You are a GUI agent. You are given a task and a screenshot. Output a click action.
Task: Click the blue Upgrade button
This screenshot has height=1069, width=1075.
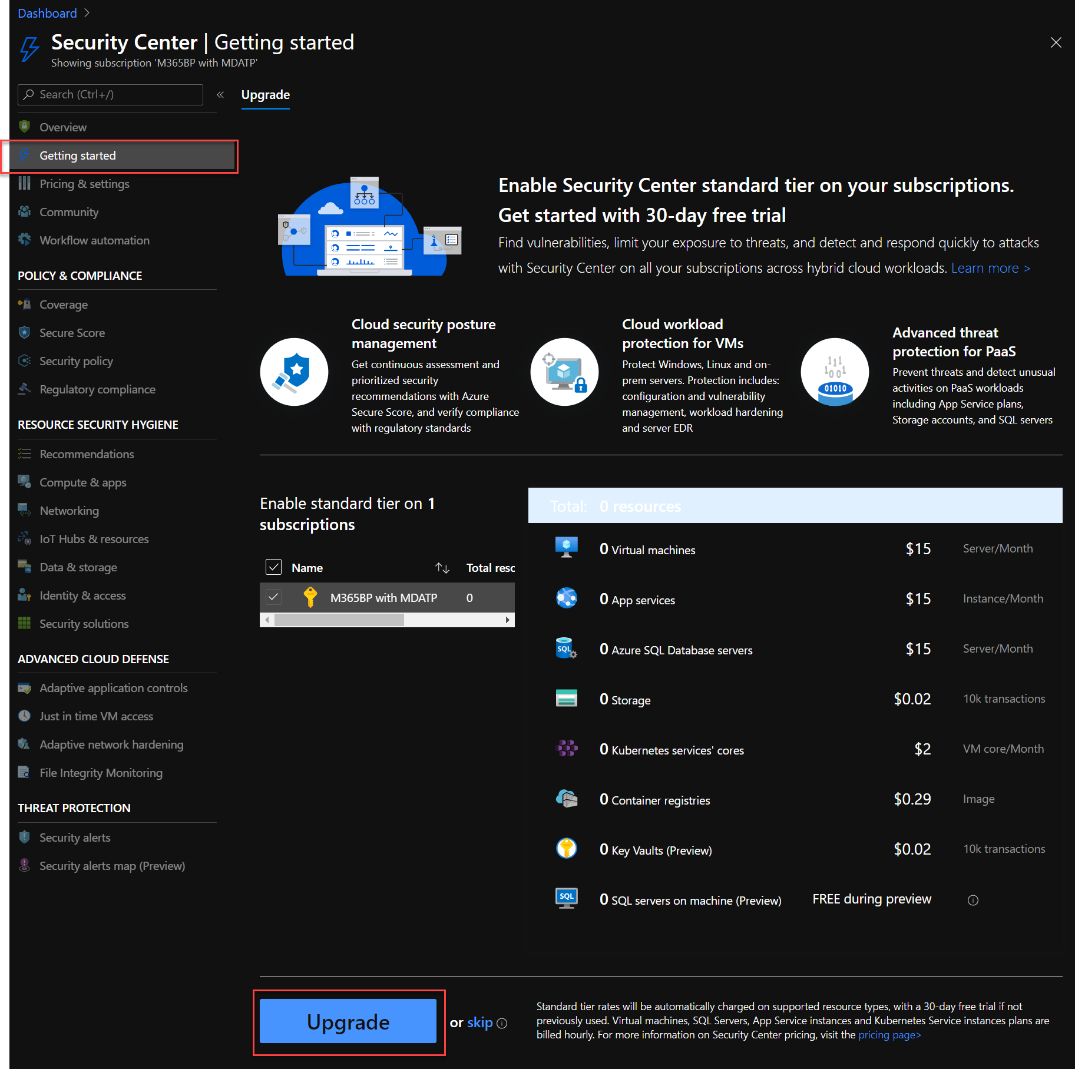pos(348,1021)
